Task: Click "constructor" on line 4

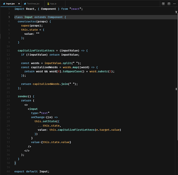Action: pyautogui.click(x=27, y=21)
